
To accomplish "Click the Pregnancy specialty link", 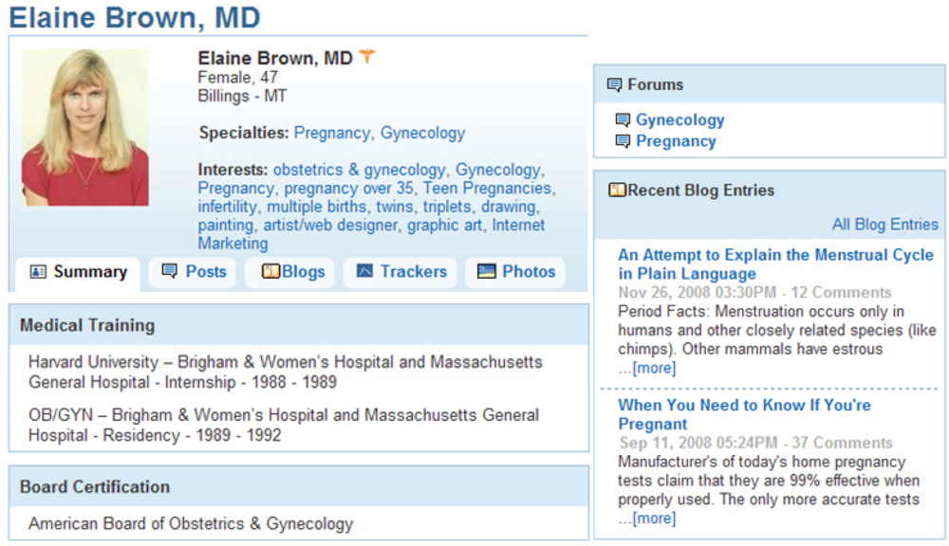I will click(x=331, y=134).
